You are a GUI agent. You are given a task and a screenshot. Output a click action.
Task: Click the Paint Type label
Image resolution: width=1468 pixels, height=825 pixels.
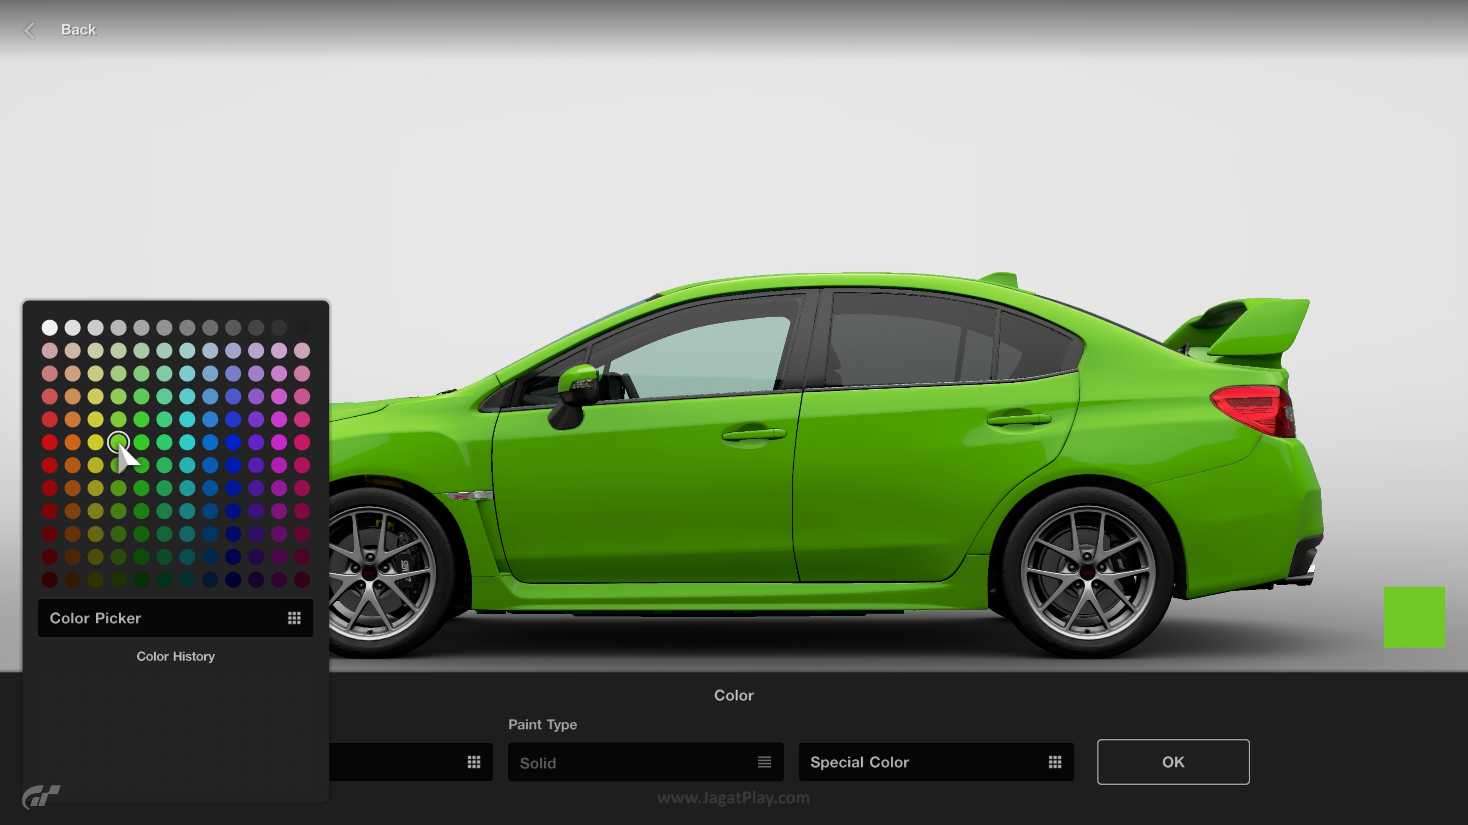point(542,724)
